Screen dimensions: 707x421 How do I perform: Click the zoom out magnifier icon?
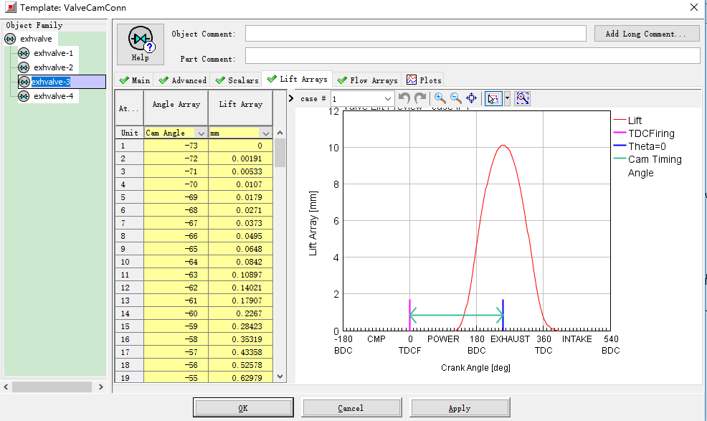pos(455,98)
